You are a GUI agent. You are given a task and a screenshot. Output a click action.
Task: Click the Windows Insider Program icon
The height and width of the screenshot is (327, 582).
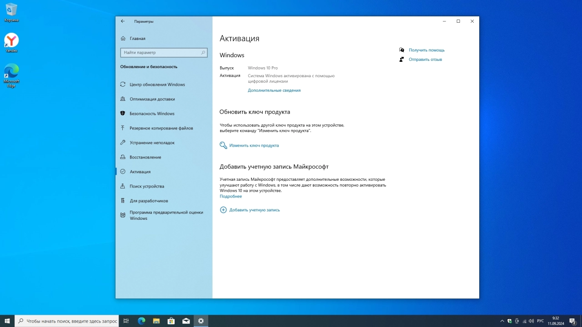[x=123, y=215]
